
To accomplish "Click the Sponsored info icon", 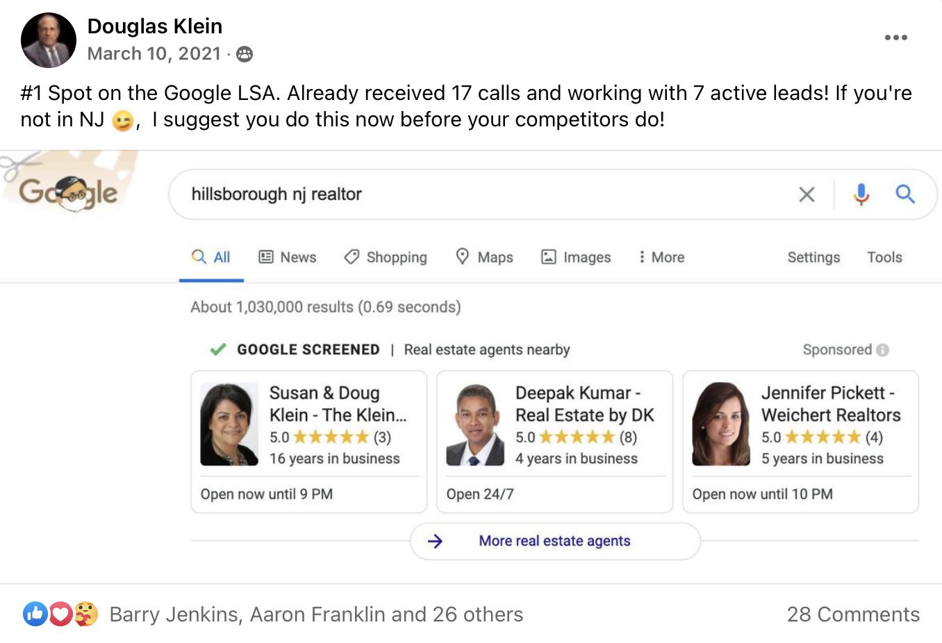I will (882, 350).
